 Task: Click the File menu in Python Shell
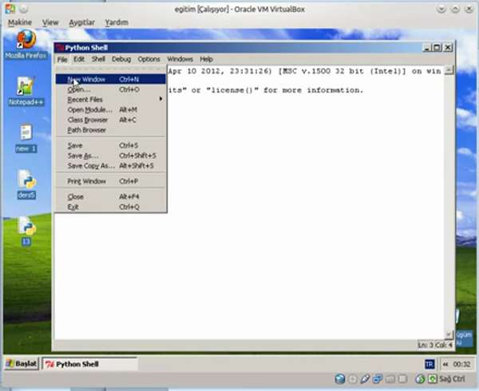[x=62, y=59]
